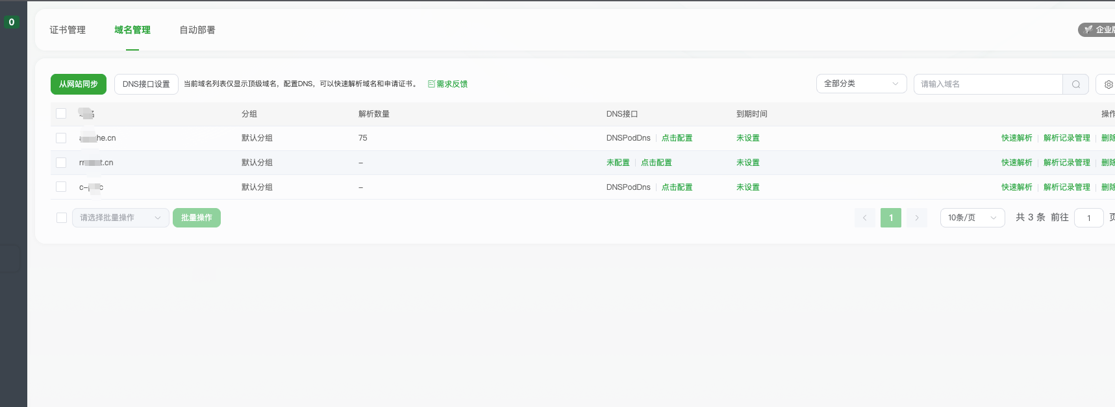
Task: Go to next page arrow
Action: [917, 218]
